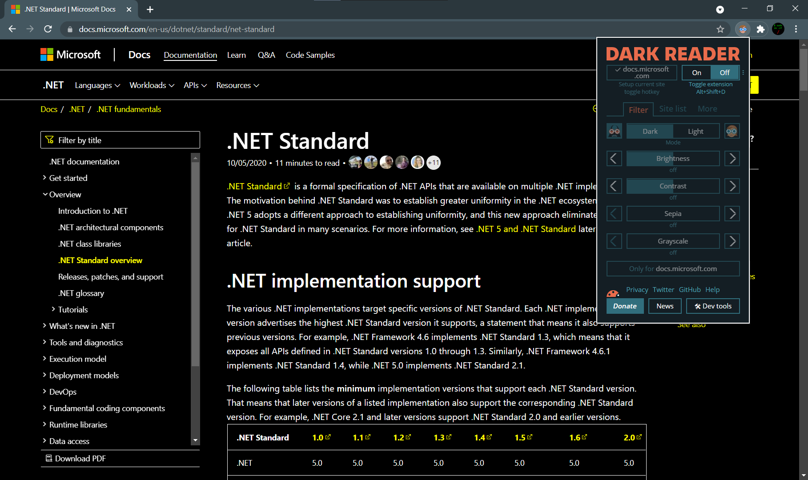808x480 pixels.
Task: Click the Darth Vader dark theme icon
Action: (614, 131)
